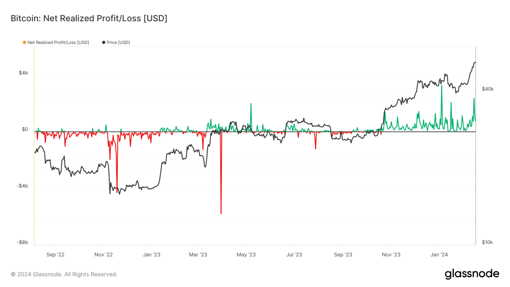Image resolution: width=510 pixels, height=287 pixels.
Task: Click the $40k right price axis label
Action: pyautogui.click(x=488, y=89)
